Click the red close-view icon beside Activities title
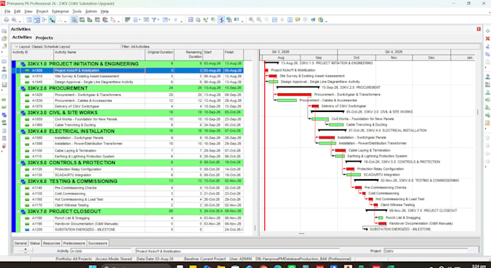 [x=479, y=29]
